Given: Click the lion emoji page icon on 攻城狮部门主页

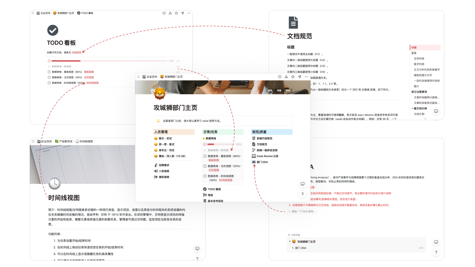Looking at the screenshot, I should [160, 93].
